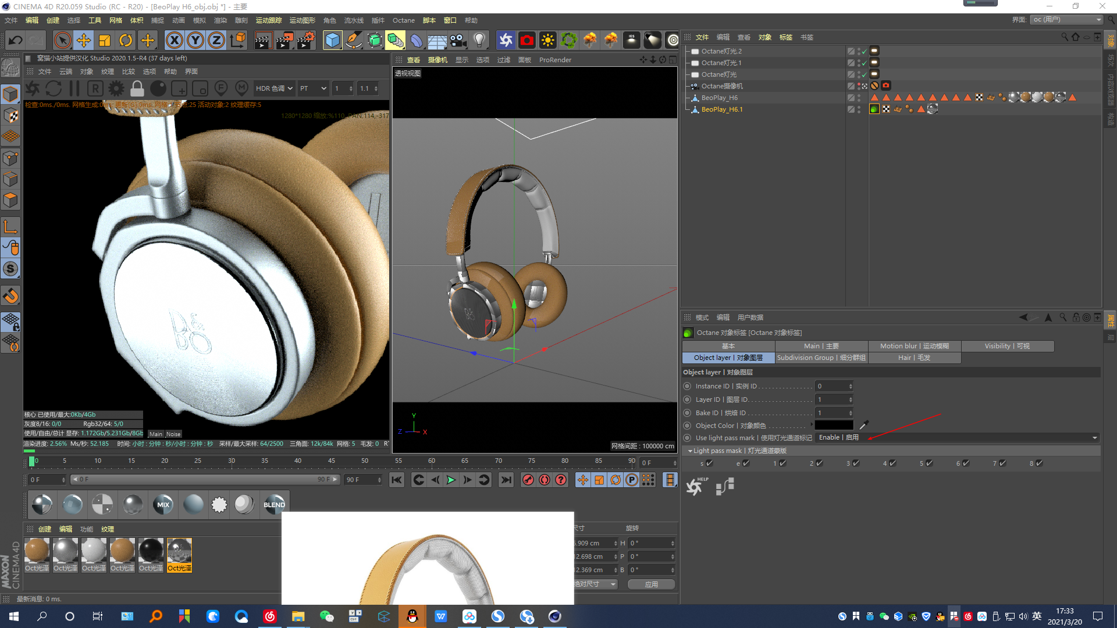Toggle light pass mask checkbox 8
1117x628 pixels.
tap(1040, 463)
